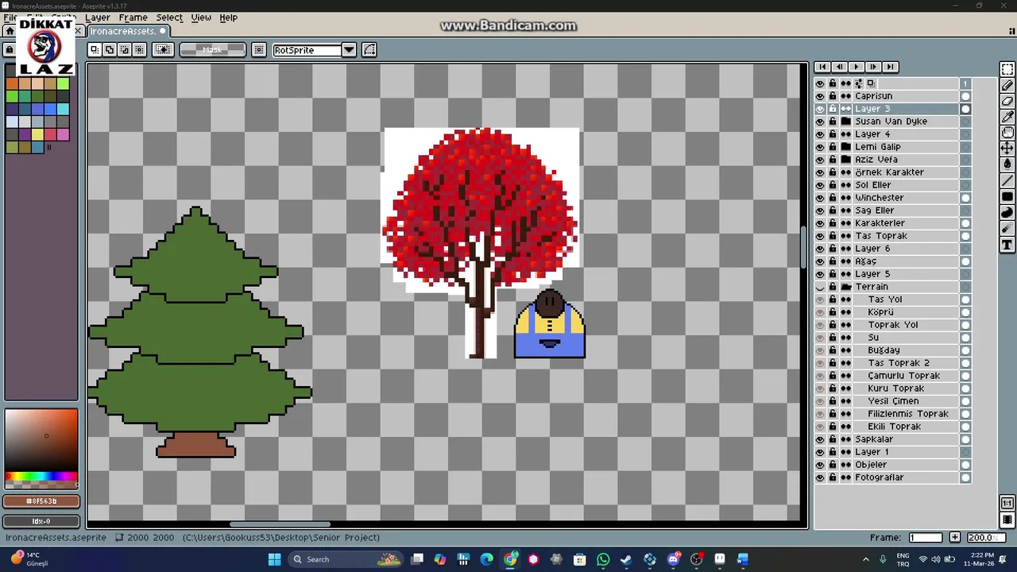Screen dimensions: 1017x572
Task: Collapse the Terrain group folder
Action: pyautogui.click(x=846, y=287)
